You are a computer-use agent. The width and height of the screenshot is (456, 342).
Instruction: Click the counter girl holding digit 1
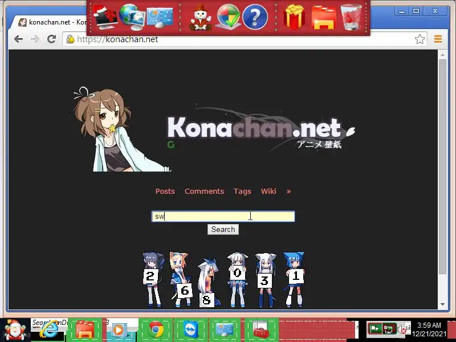pyautogui.click(x=294, y=279)
